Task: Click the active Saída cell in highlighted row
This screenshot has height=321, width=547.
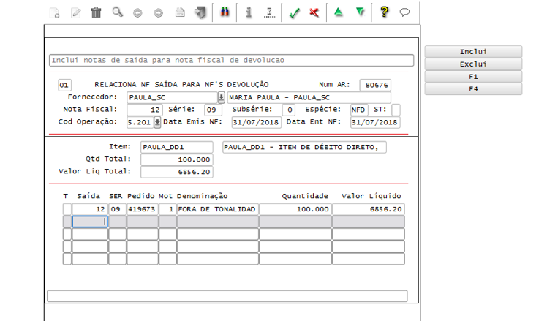Action: tap(90, 222)
